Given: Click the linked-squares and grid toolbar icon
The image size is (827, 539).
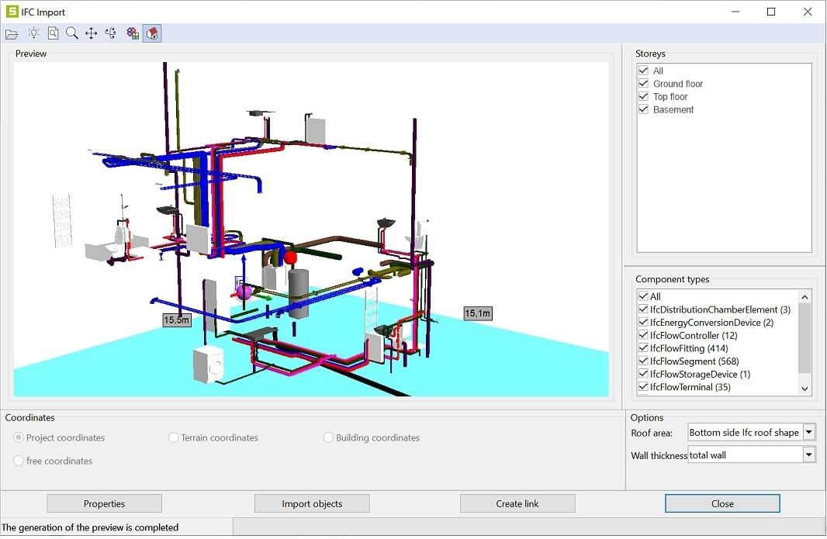Looking at the screenshot, I should coord(133,34).
